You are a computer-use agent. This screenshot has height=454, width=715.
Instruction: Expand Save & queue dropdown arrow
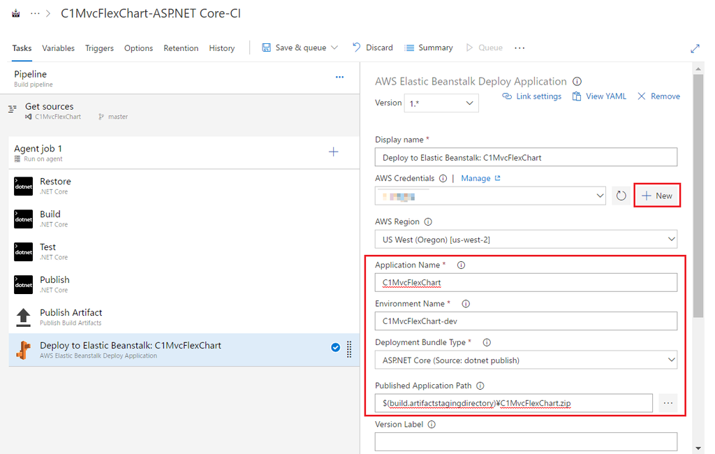coord(334,48)
